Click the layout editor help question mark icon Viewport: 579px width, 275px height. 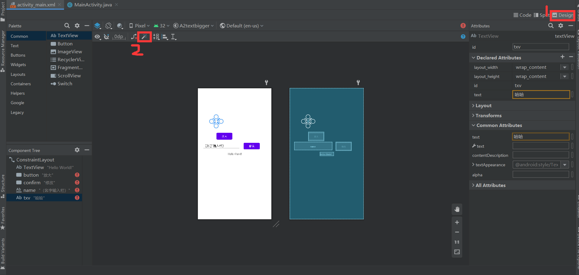pos(463,37)
